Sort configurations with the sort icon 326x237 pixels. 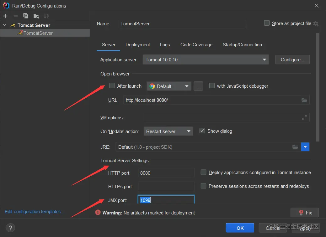(46, 16)
